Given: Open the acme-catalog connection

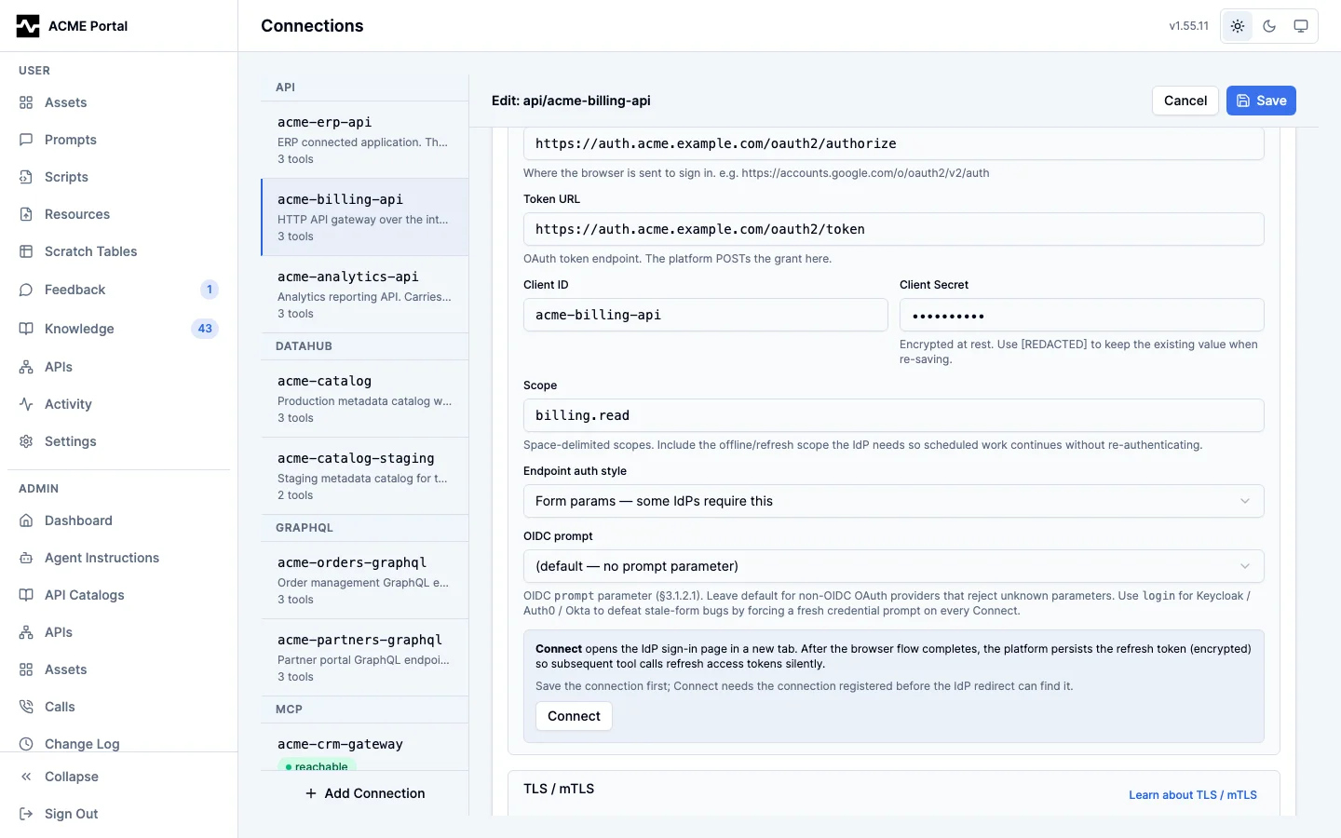Looking at the screenshot, I should tap(365, 399).
